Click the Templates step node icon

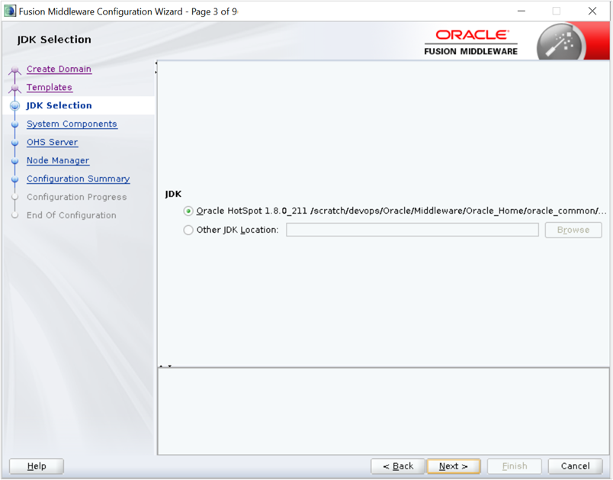tap(14, 89)
